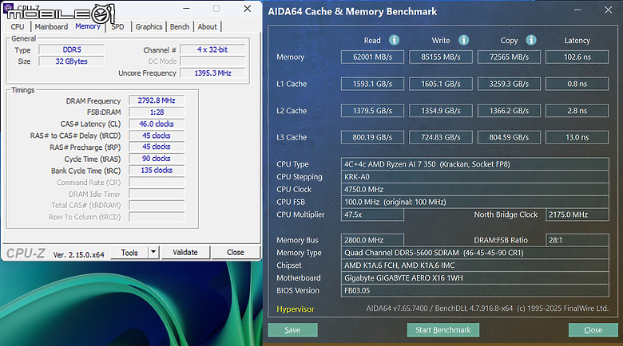This screenshot has height=346, width=623.
Task: Click the Chipset AMD K1A.6 FCH field
Action: (474, 265)
